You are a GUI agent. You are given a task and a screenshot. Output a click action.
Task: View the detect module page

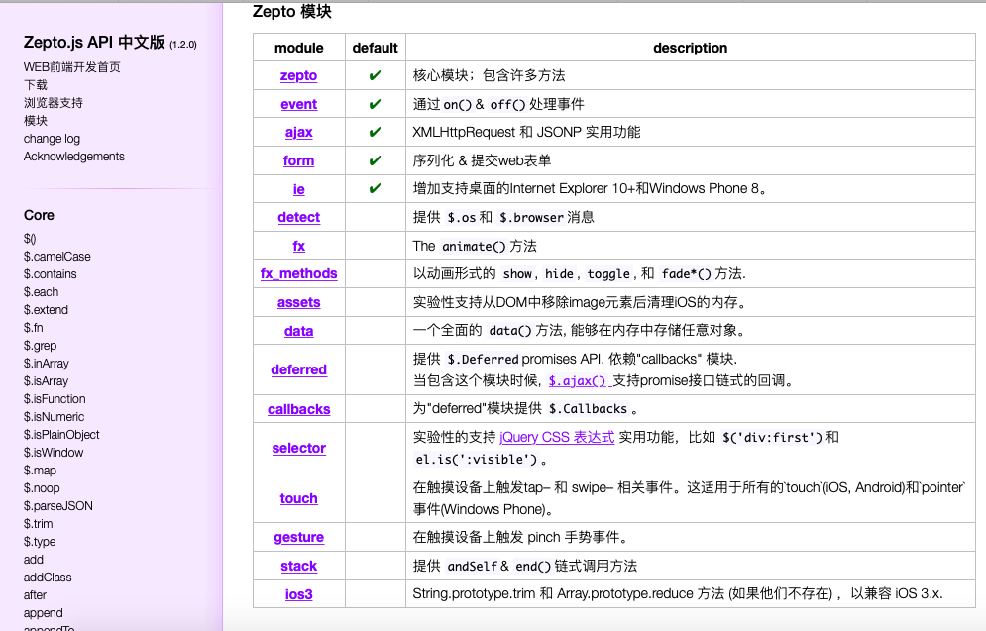point(298,216)
